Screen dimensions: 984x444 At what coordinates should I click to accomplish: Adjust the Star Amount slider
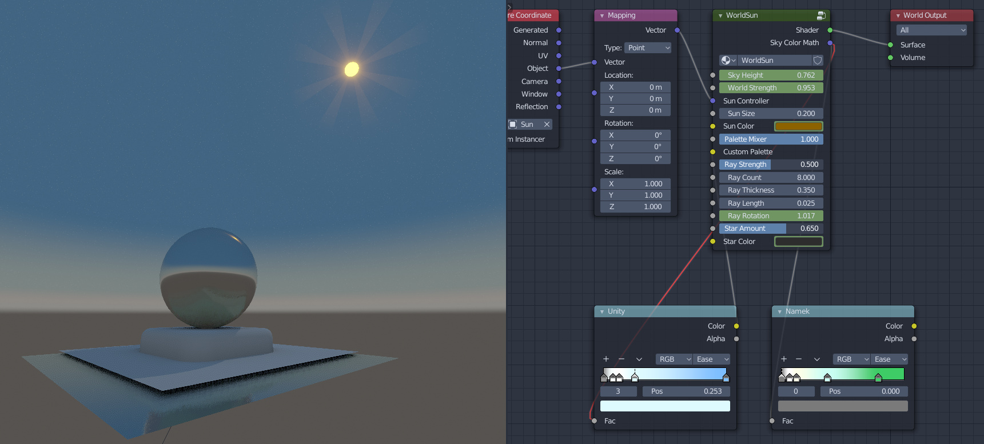point(771,229)
